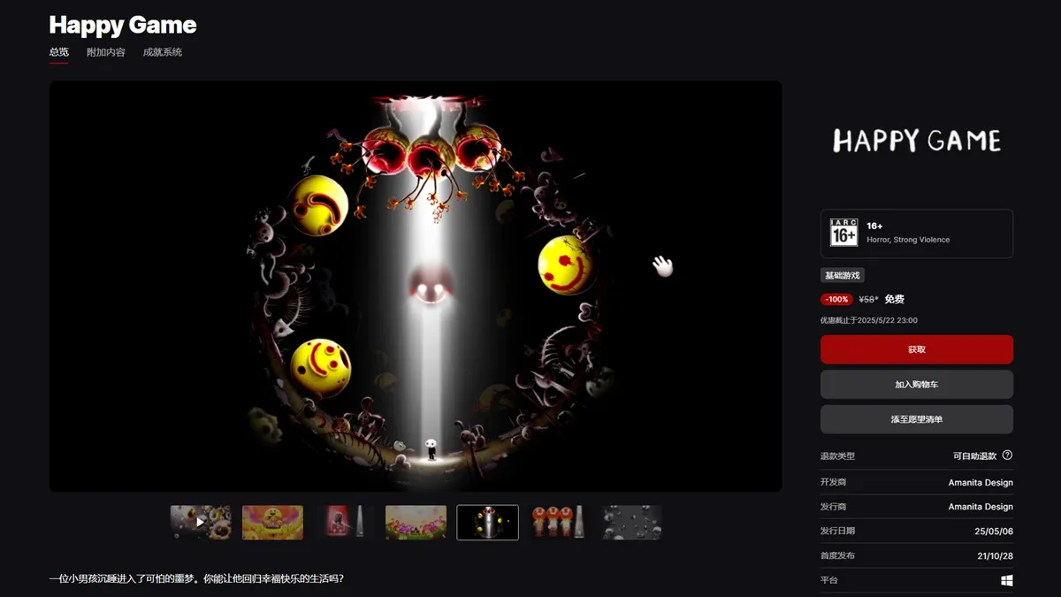Click the red 获取 button
This screenshot has width=1061, height=597.
click(917, 349)
